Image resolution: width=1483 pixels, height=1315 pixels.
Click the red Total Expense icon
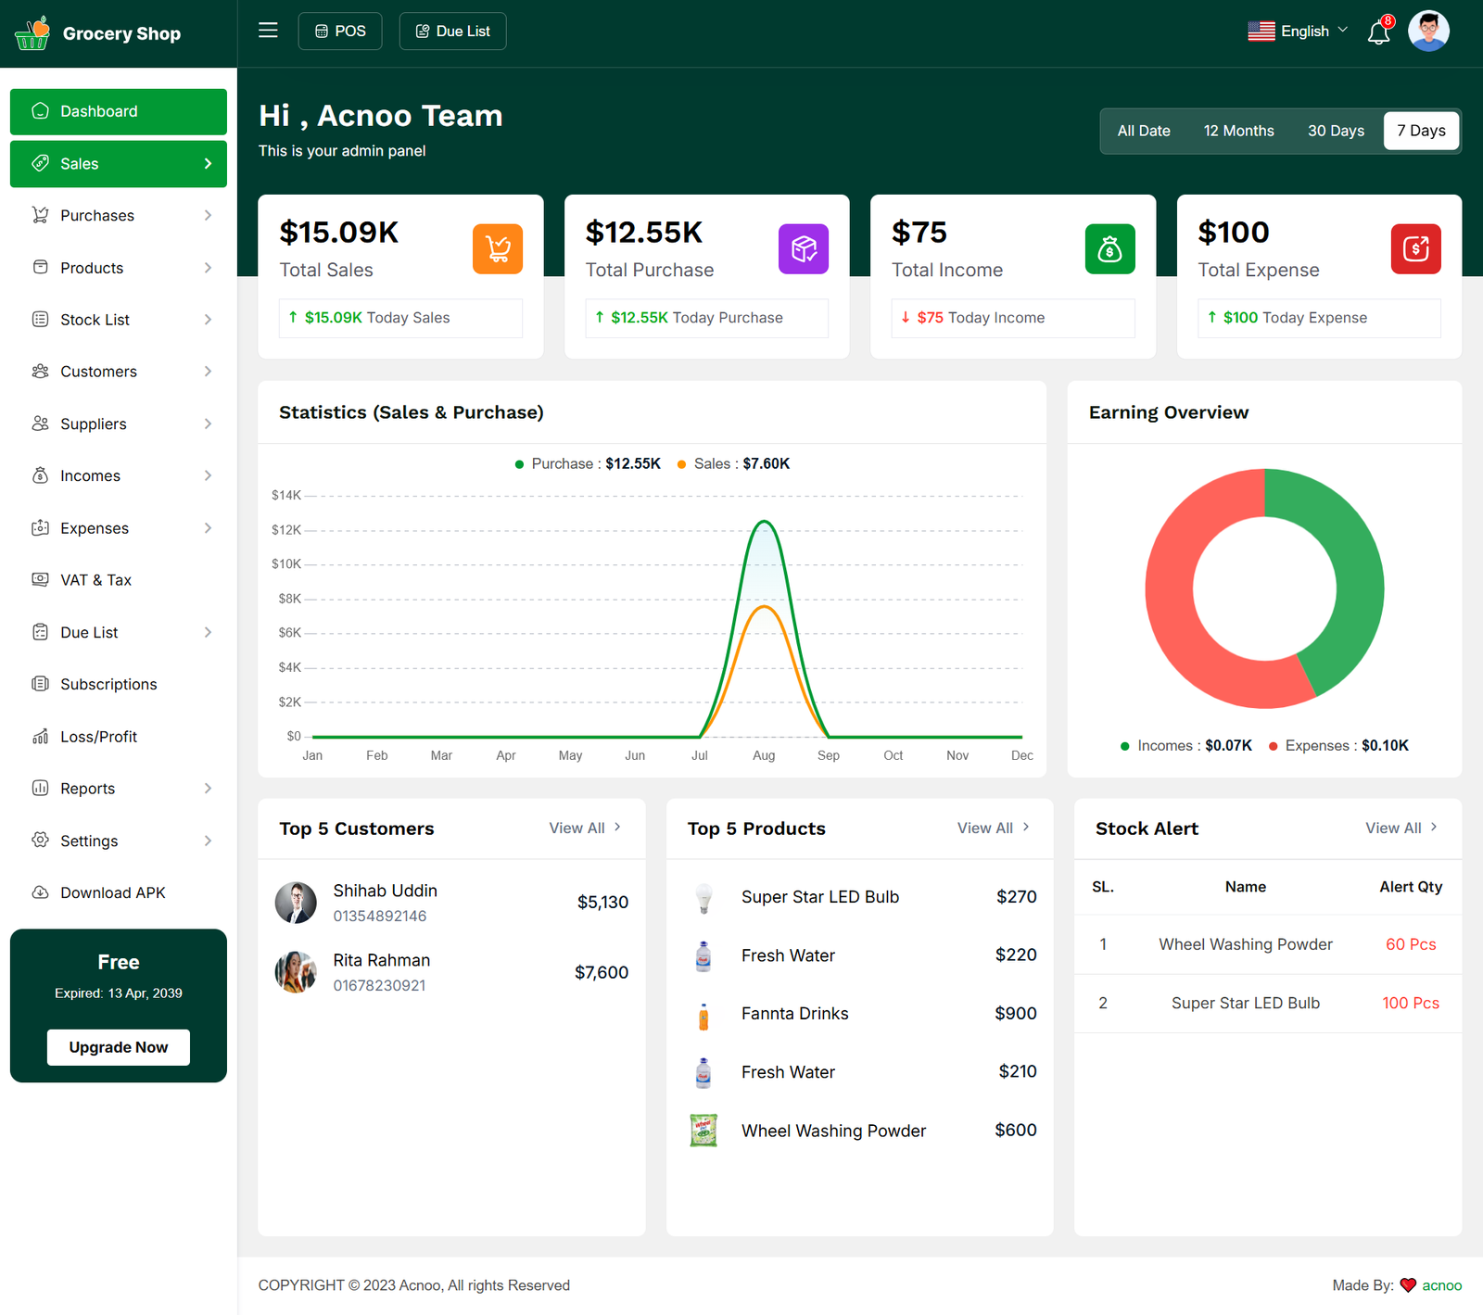(1415, 249)
